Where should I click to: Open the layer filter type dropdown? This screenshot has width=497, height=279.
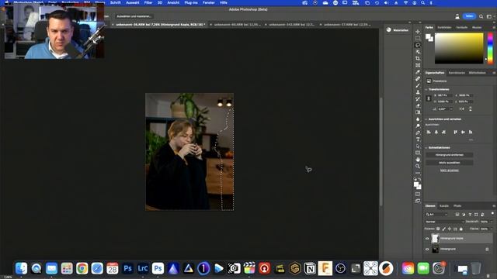click(436, 215)
